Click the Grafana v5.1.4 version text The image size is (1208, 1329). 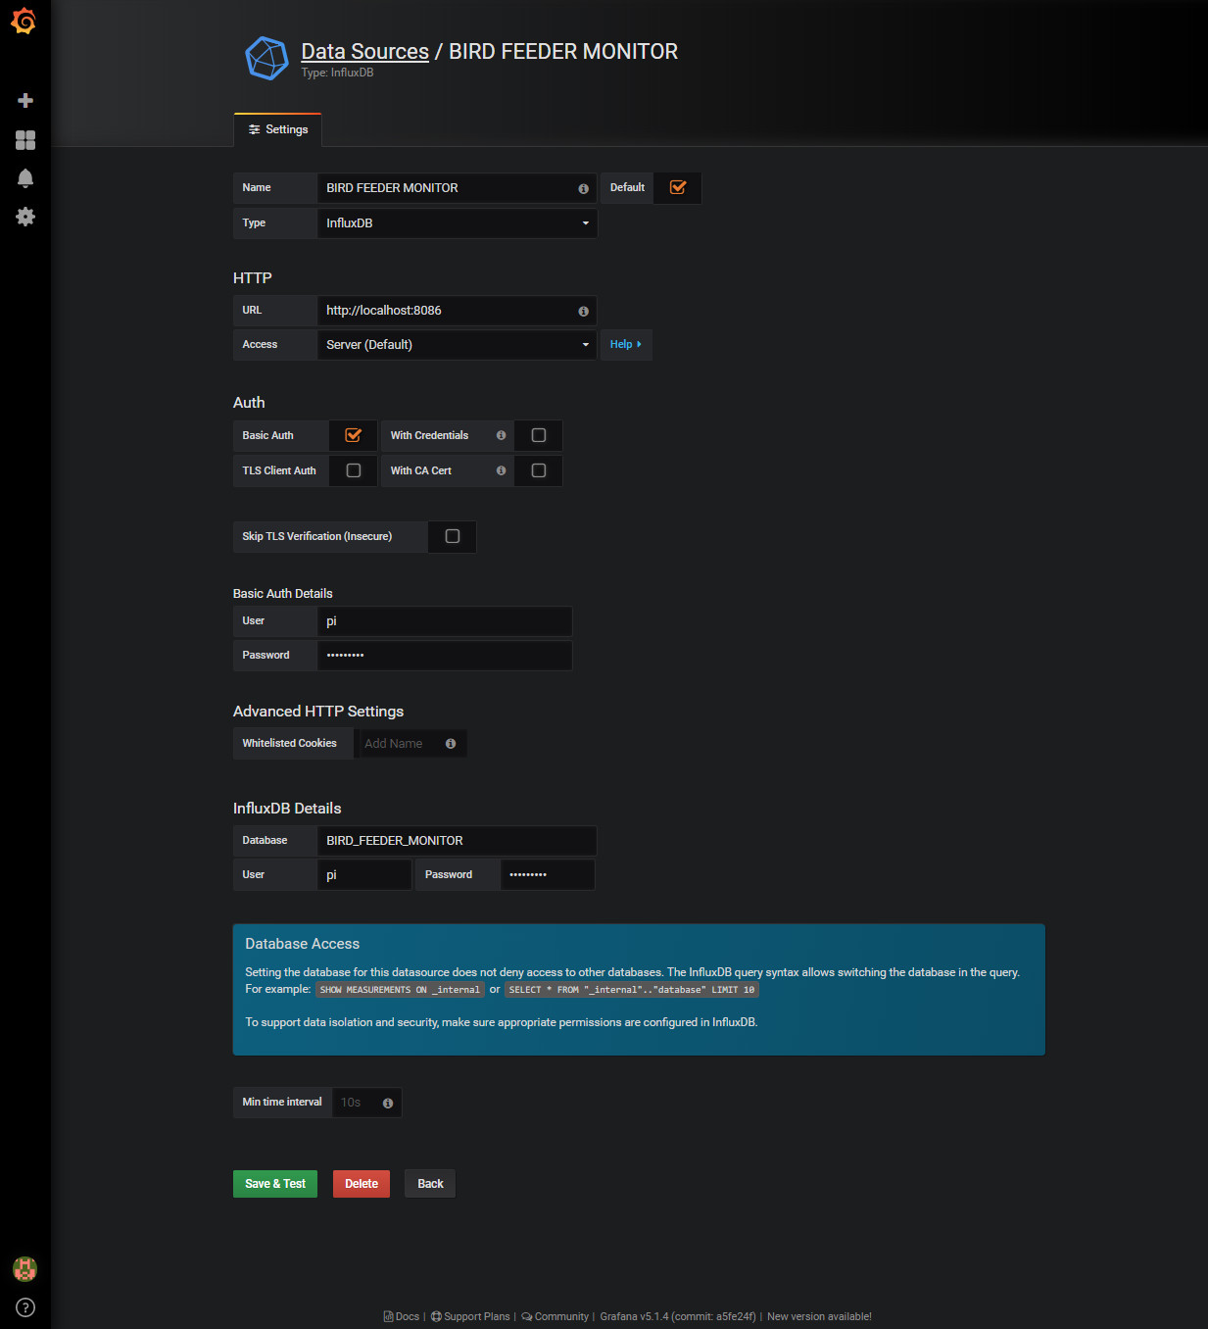pos(678,1316)
